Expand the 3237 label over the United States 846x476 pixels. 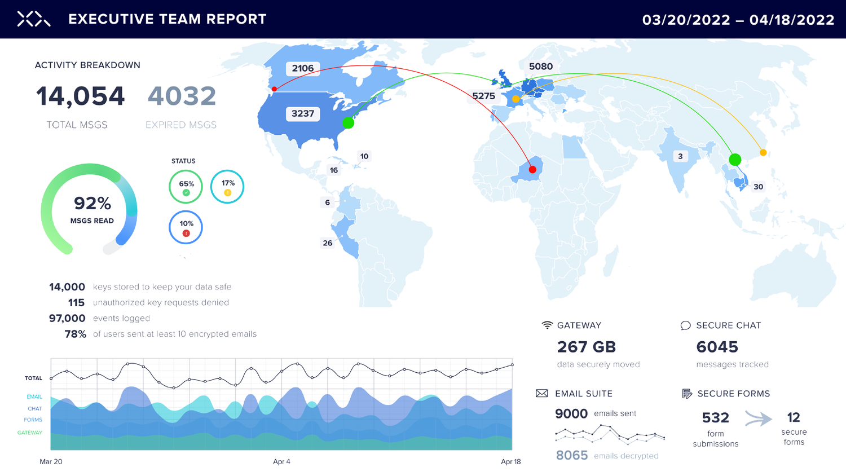coord(303,113)
